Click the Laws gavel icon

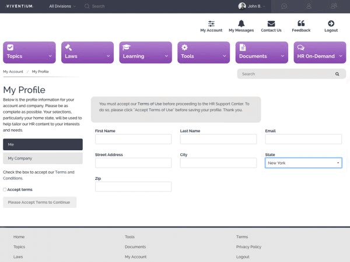click(68, 47)
